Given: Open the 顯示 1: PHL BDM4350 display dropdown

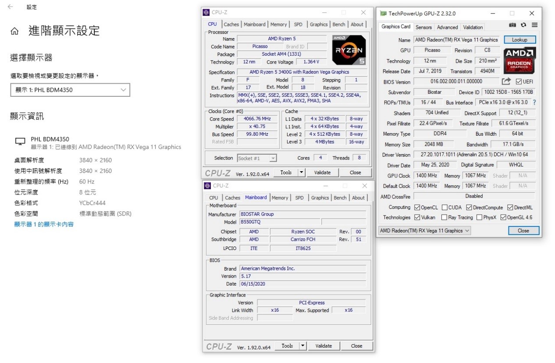Looking at the screenshot, I should point(70,90).
